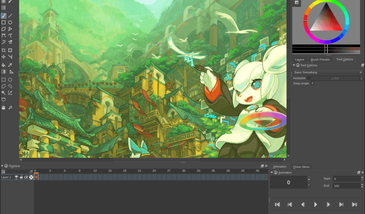The image size is (365, 214).
Task: Collapse the Animation docker
Action: (272, 173)
